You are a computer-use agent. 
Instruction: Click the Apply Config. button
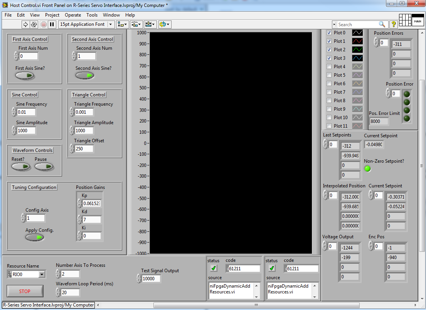click(35, 238)
